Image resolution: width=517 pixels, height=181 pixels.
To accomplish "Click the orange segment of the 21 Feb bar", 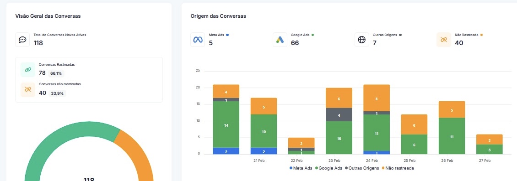I will coord(264,106).
